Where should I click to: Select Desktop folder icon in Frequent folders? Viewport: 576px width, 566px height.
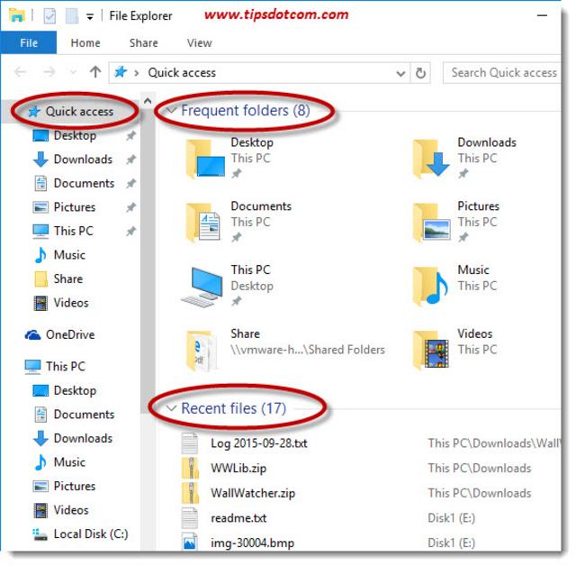pyautogui.click(x=205, y=159)
